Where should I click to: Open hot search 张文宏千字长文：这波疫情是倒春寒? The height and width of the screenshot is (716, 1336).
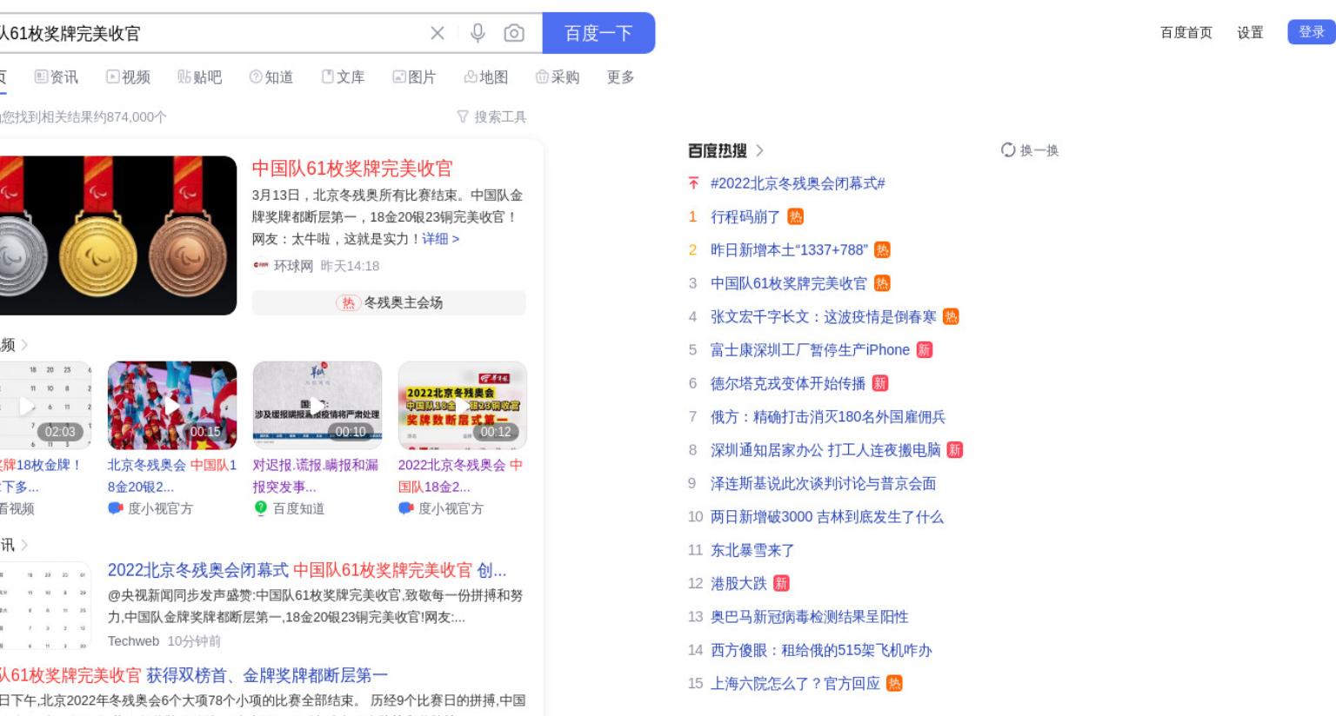click(x=824, y=317)
